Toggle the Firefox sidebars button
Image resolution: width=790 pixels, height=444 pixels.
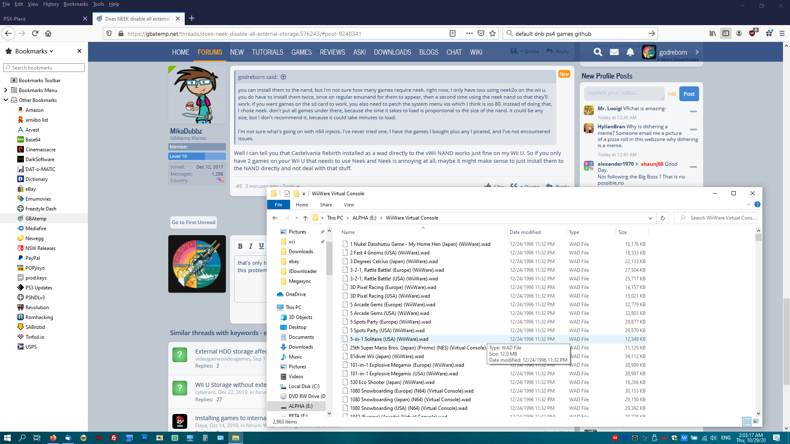point(726,34)
